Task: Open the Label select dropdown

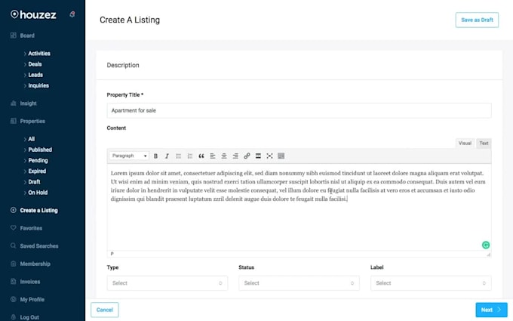Action: coord(431,283)
